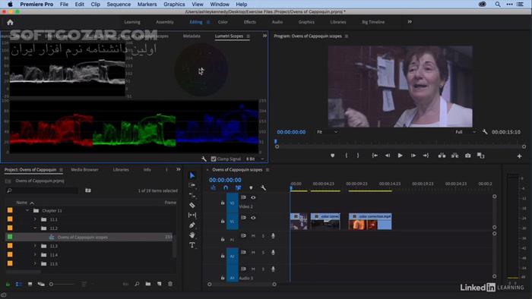This screenshot has width=532, height=299.
Task: Open the 8 Bit dropdown
Action: tap(255, 159)
